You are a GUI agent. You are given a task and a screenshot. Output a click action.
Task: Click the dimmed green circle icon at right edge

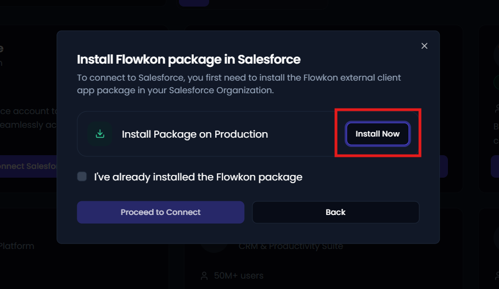click(496, 82)
